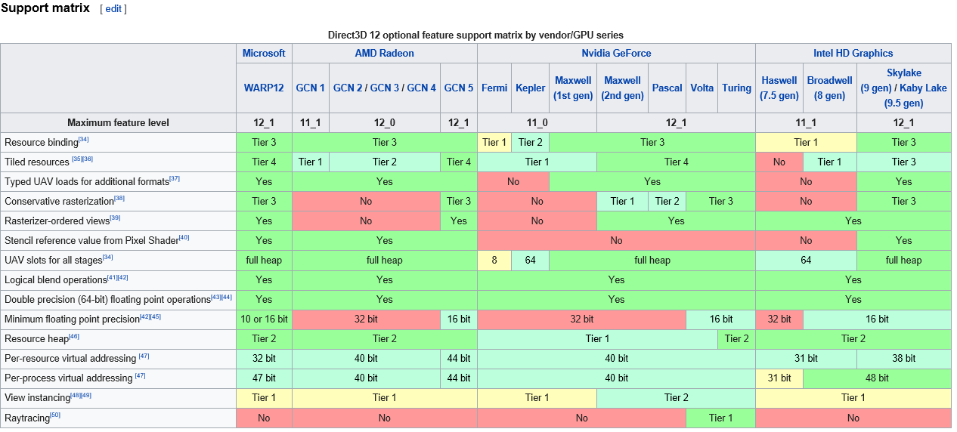
Task: Open the Pascal column link
Action: pyautogui.click(x=667, y=88)
